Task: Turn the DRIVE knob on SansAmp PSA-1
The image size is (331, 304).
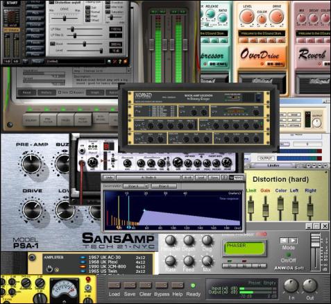Action: (32, 210)
